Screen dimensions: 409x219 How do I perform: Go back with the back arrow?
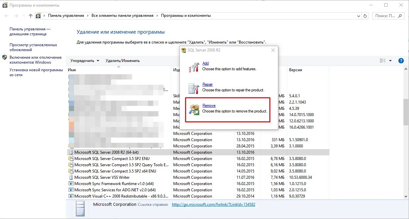click(6, 16)
